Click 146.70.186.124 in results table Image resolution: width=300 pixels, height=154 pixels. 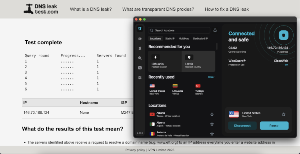36,113
